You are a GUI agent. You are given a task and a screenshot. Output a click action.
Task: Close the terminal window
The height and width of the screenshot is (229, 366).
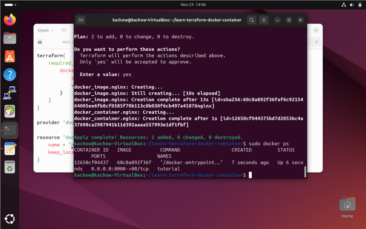coord(300,20)
